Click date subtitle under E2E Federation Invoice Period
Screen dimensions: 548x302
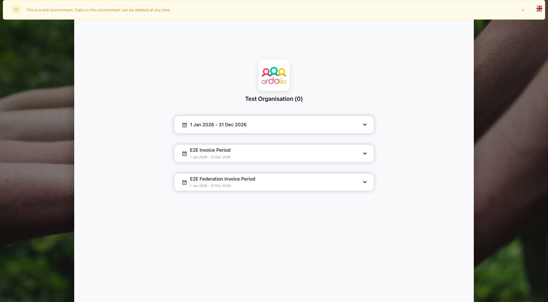pos(210,186)
